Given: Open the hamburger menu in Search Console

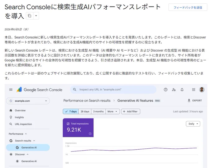Looking at the screenshot, I should [11, 90].
